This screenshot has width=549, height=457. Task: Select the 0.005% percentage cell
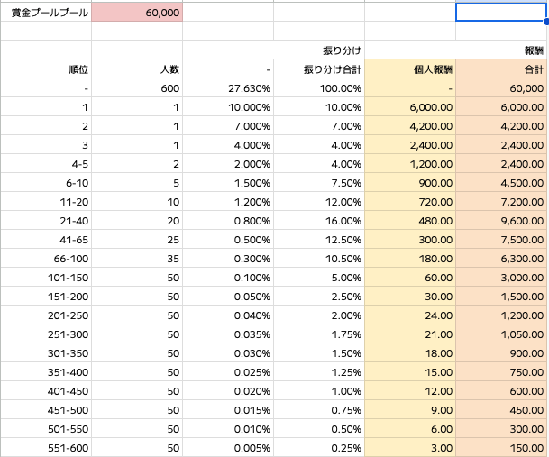coord(228,447)
